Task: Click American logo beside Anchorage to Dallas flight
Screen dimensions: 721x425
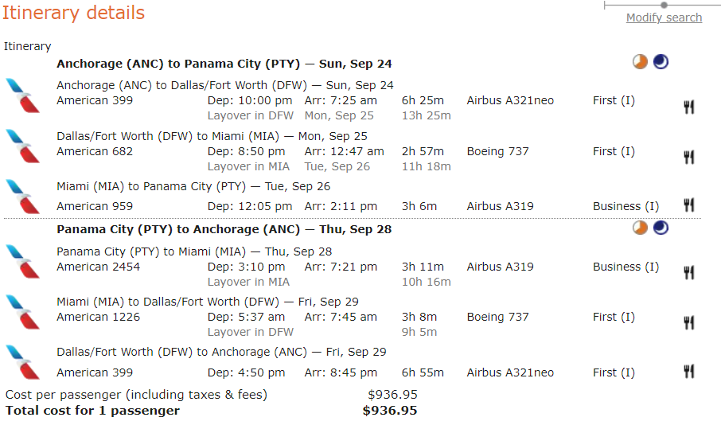Action: click(22, 96)
